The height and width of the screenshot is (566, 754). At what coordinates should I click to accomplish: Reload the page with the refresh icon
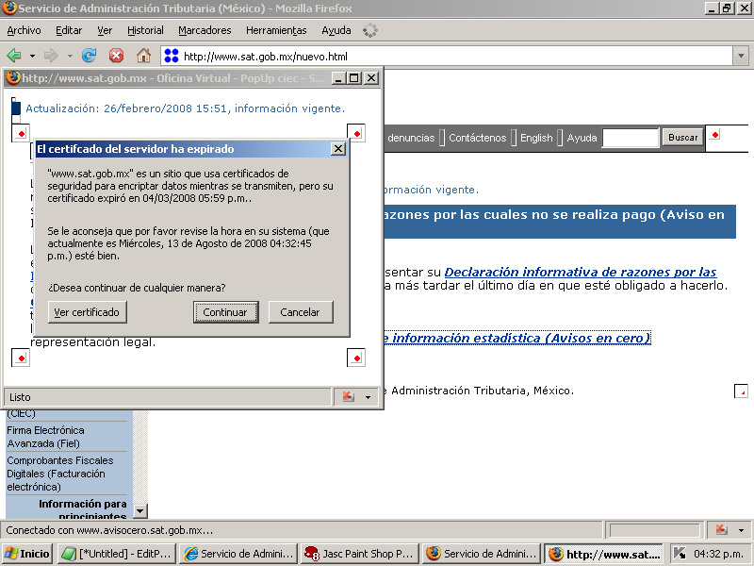[x=89, y=56]
